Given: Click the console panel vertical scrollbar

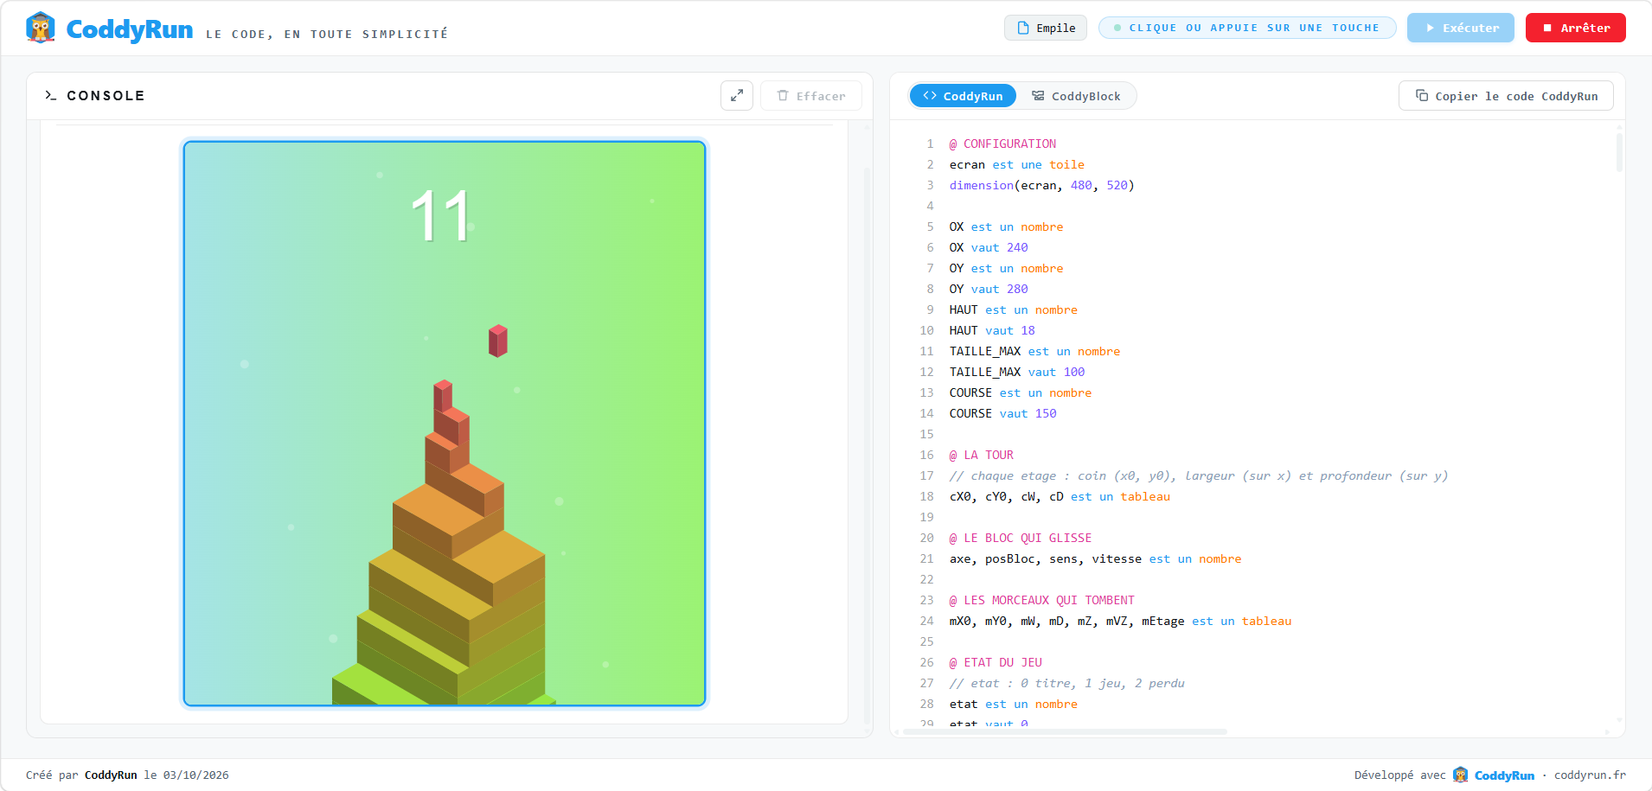Looking at the screenshot, I should pos(868,445).
